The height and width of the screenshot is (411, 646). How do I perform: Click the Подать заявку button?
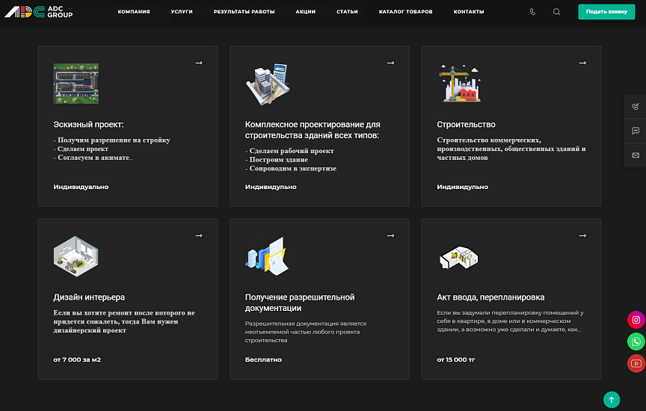(x=606, y=11)
